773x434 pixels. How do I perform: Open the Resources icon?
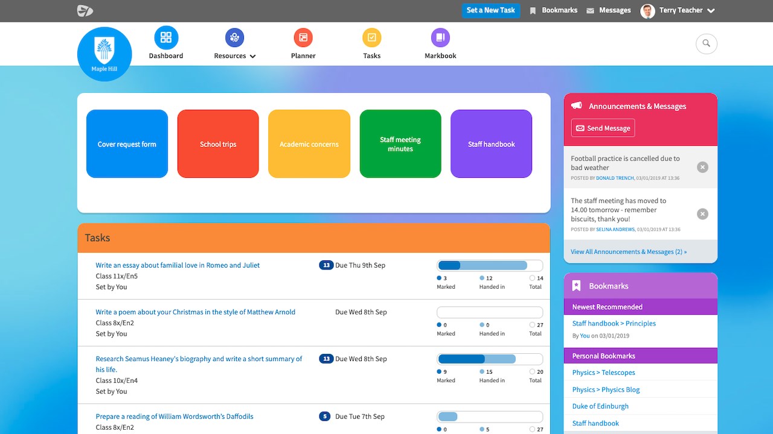(x=234, y=38)
